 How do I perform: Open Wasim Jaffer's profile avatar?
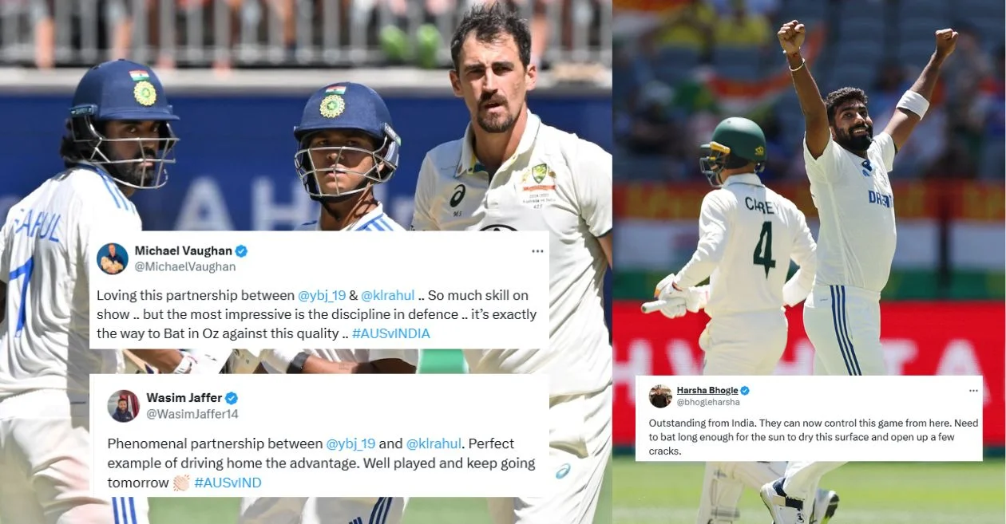124,406
